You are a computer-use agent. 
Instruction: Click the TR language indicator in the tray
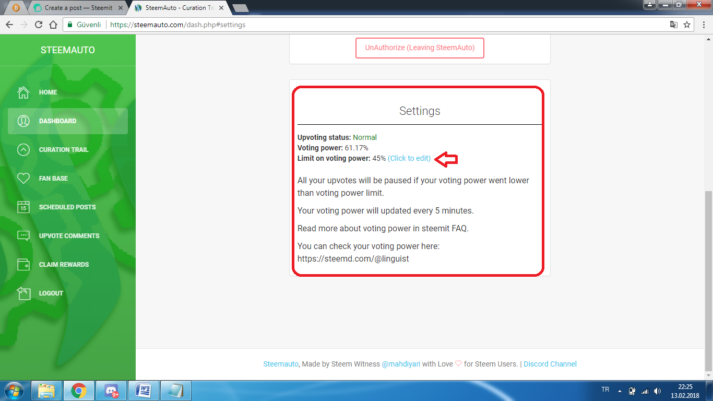[x=605, y=390]
